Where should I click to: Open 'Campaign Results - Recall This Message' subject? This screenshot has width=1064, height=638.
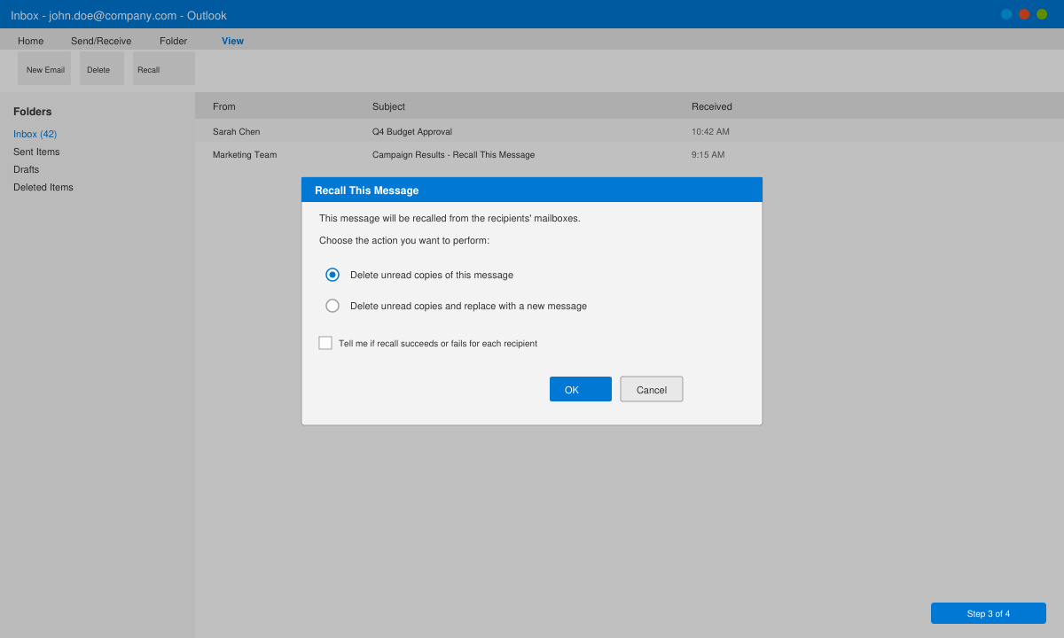click(453, 154)
